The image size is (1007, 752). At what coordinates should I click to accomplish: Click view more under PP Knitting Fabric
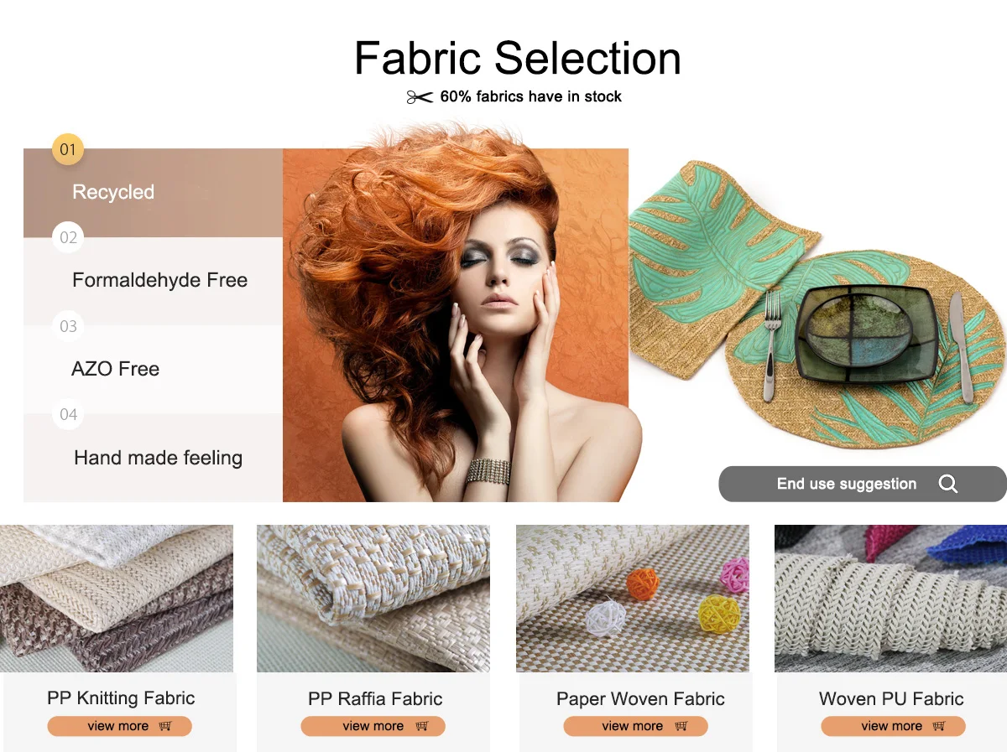click(119, 726)
